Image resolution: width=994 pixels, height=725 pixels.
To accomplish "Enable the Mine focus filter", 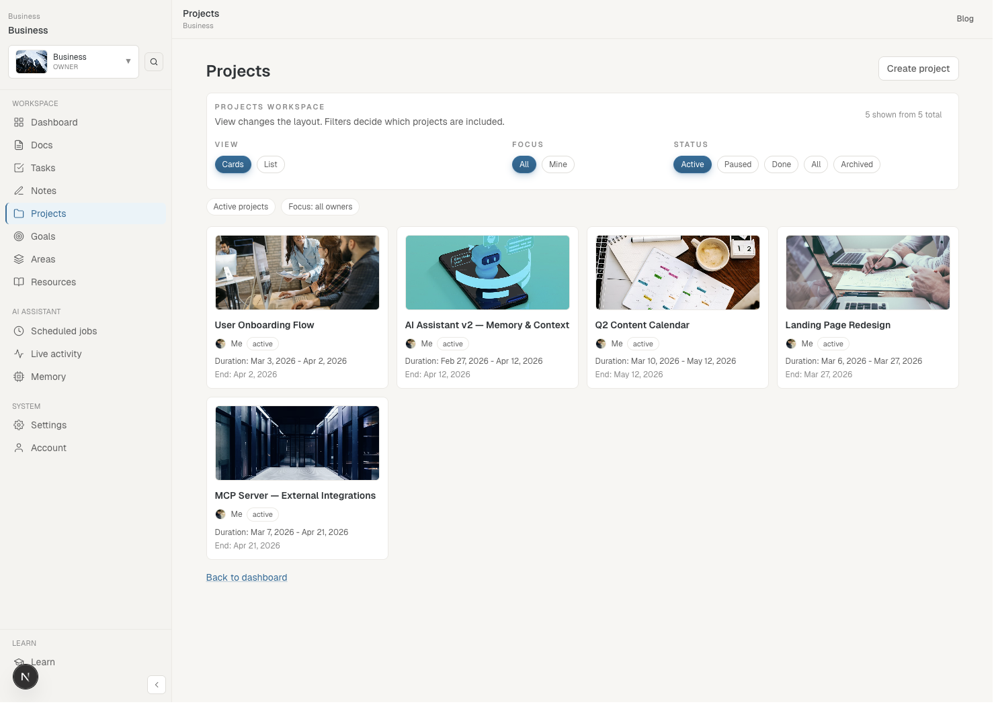I will tap(558, 164).
